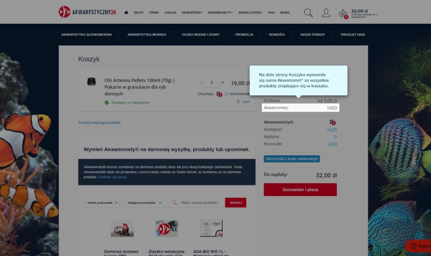Select the OSI Artemia Pellets product thumbnail

click(92, 81)
